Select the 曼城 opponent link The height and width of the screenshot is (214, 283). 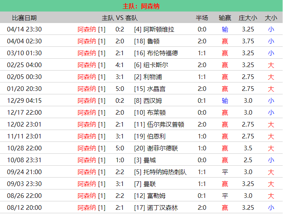tap(150, 160)
